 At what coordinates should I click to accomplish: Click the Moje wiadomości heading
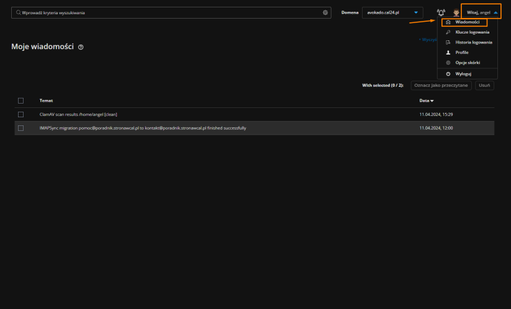click(42, 47)
